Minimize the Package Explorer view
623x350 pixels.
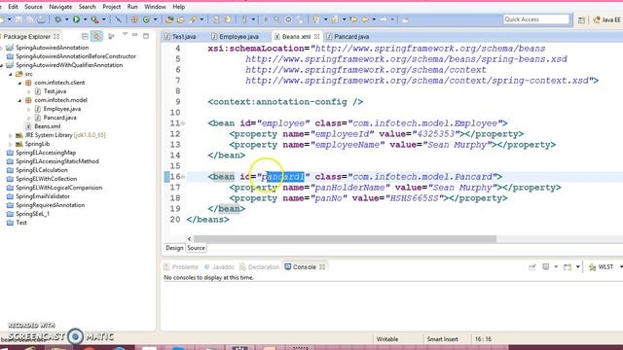[x=135, y=36]
